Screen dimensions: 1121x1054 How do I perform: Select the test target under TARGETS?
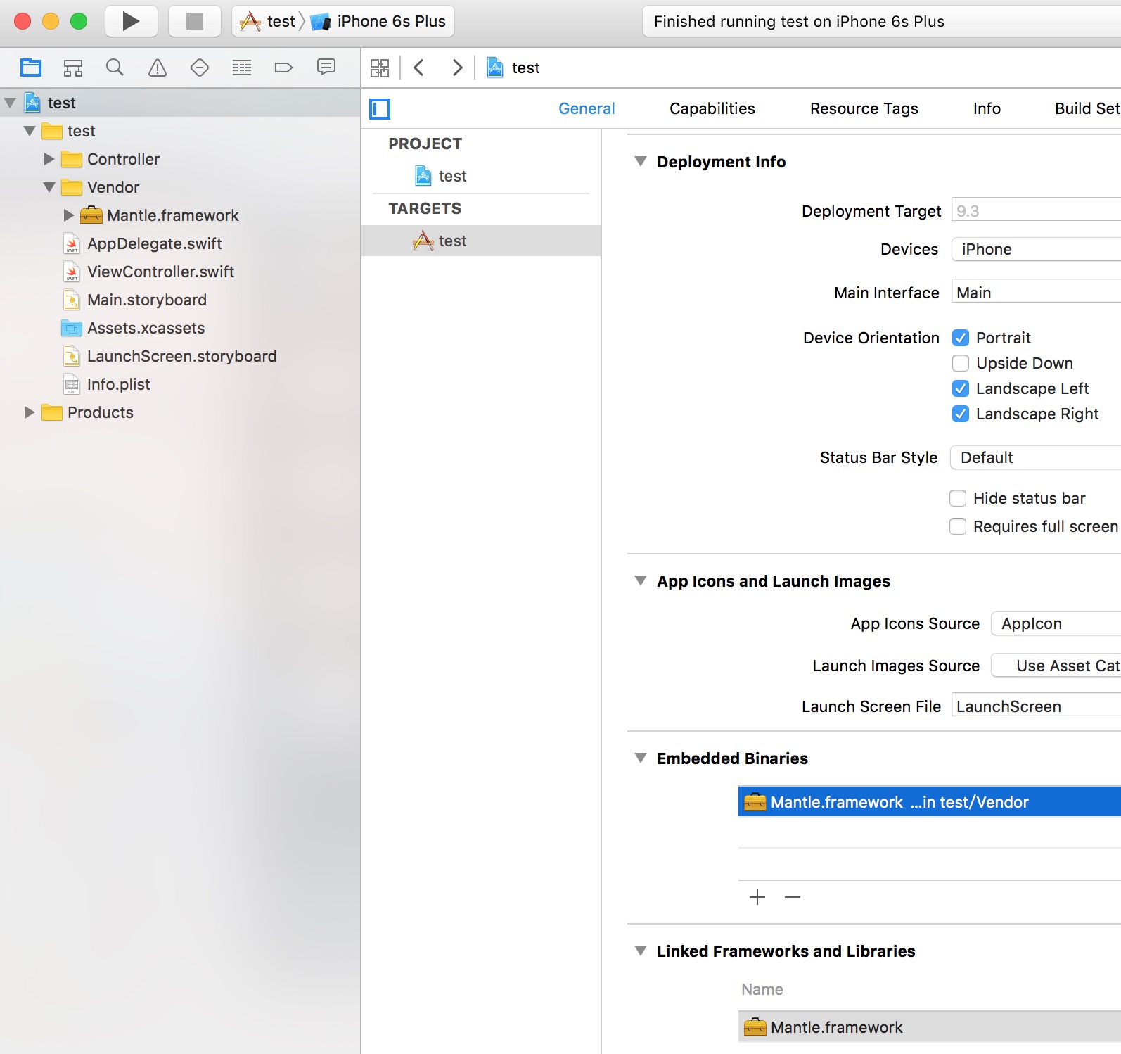point(481,241)
